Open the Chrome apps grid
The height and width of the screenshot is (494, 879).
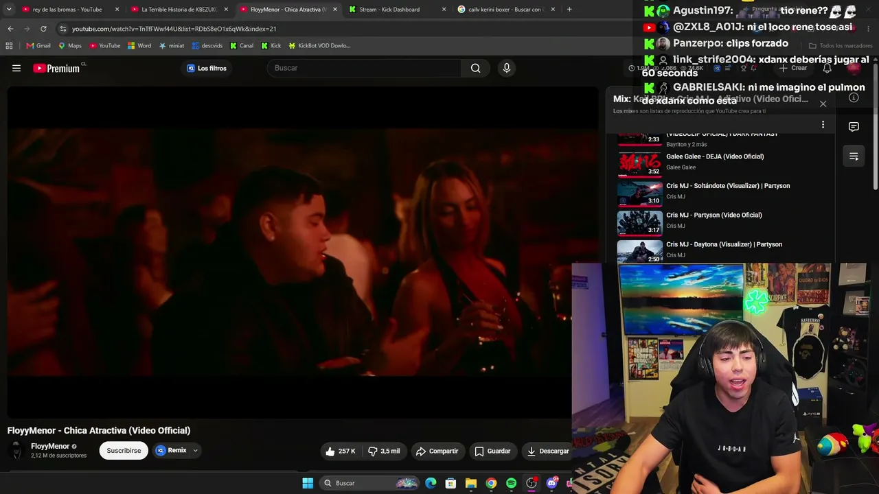click(x=9, y=45)
